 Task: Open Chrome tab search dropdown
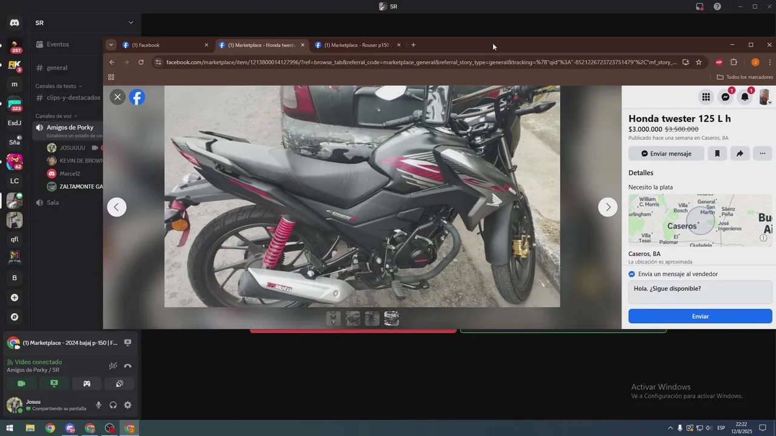coord(110,45)
